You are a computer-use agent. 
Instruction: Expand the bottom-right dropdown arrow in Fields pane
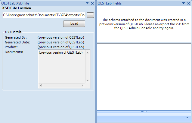point(187,118)
